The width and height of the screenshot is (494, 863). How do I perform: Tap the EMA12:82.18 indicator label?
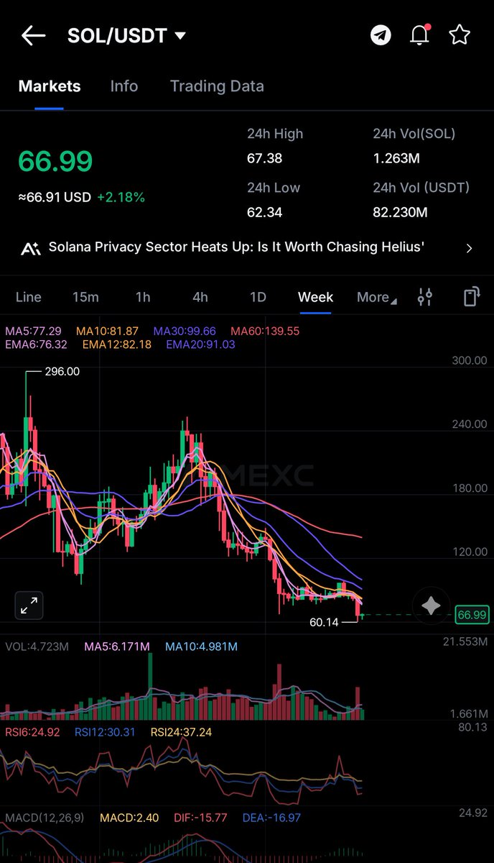[x=116, y=344]
